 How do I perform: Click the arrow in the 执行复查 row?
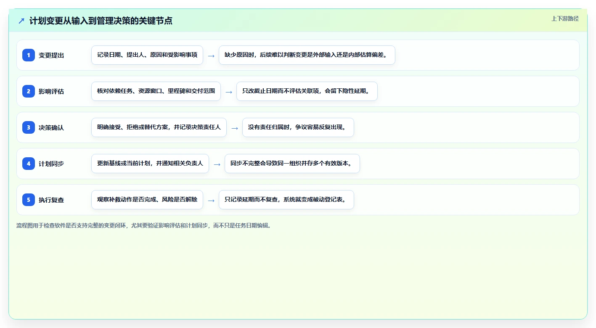pyautogui.click(x=211, y=200)
